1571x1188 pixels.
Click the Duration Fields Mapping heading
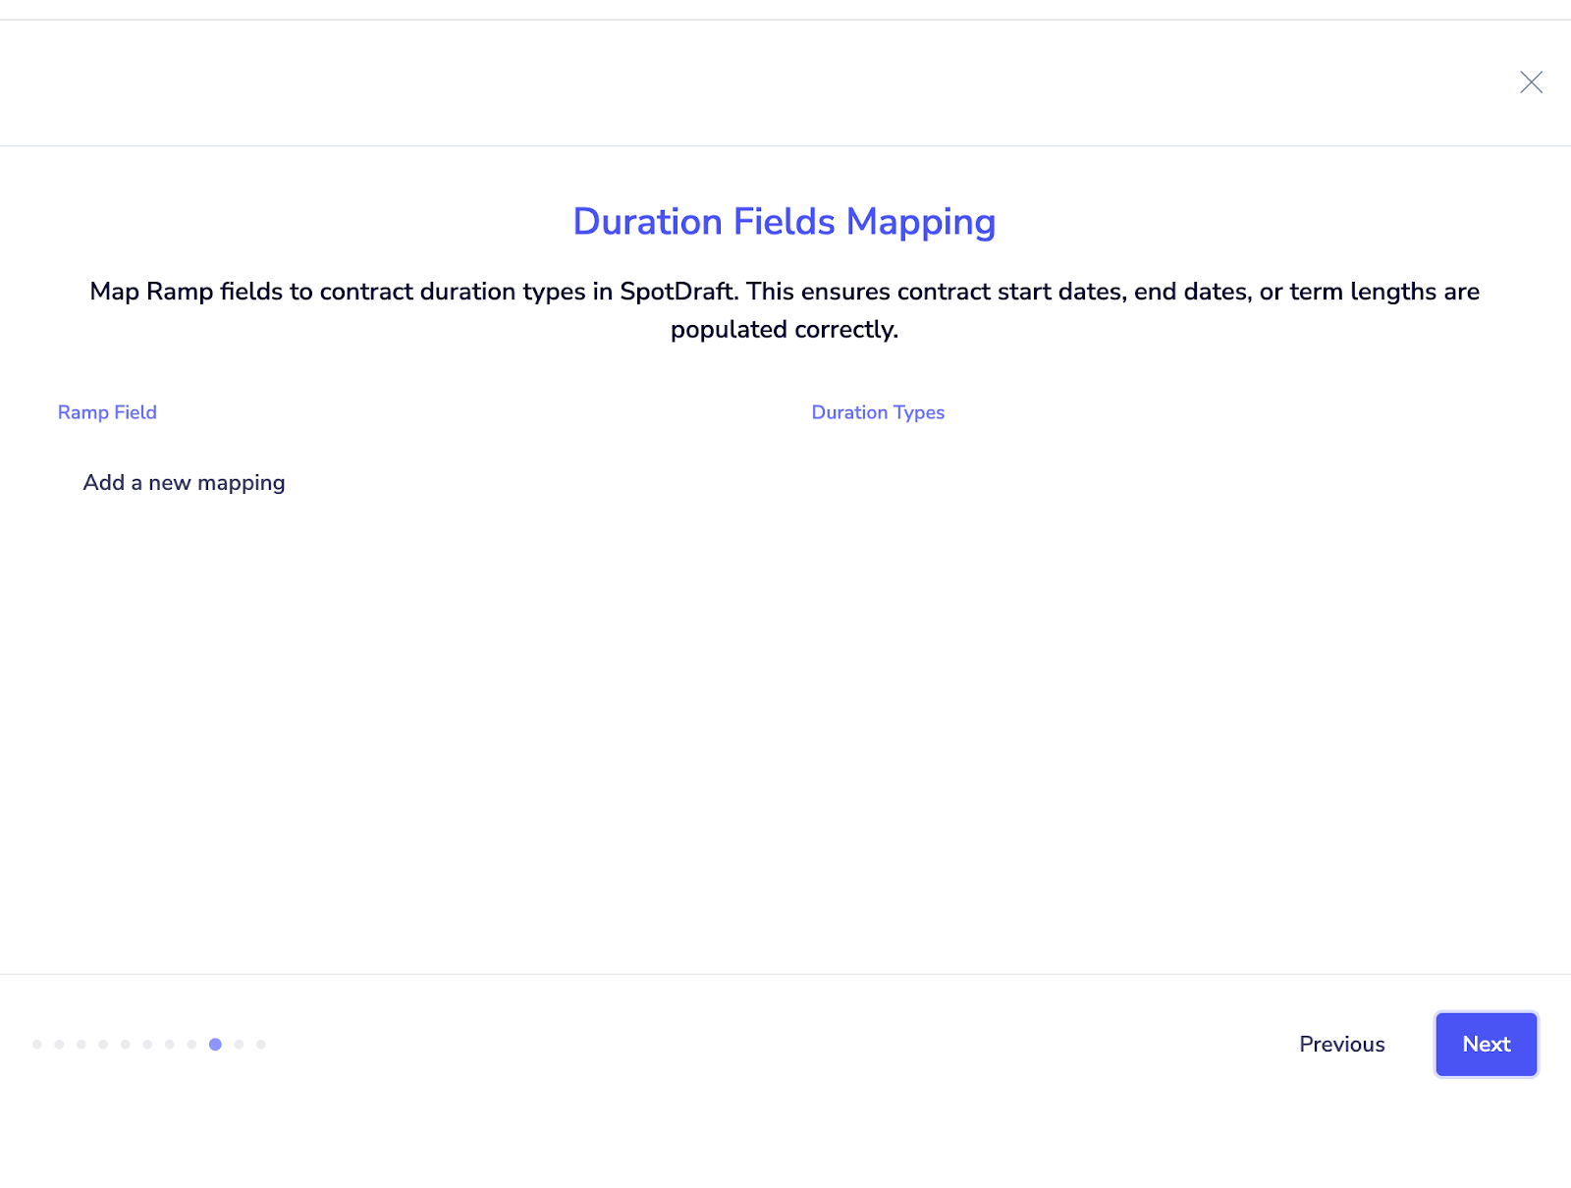[785, 222]
